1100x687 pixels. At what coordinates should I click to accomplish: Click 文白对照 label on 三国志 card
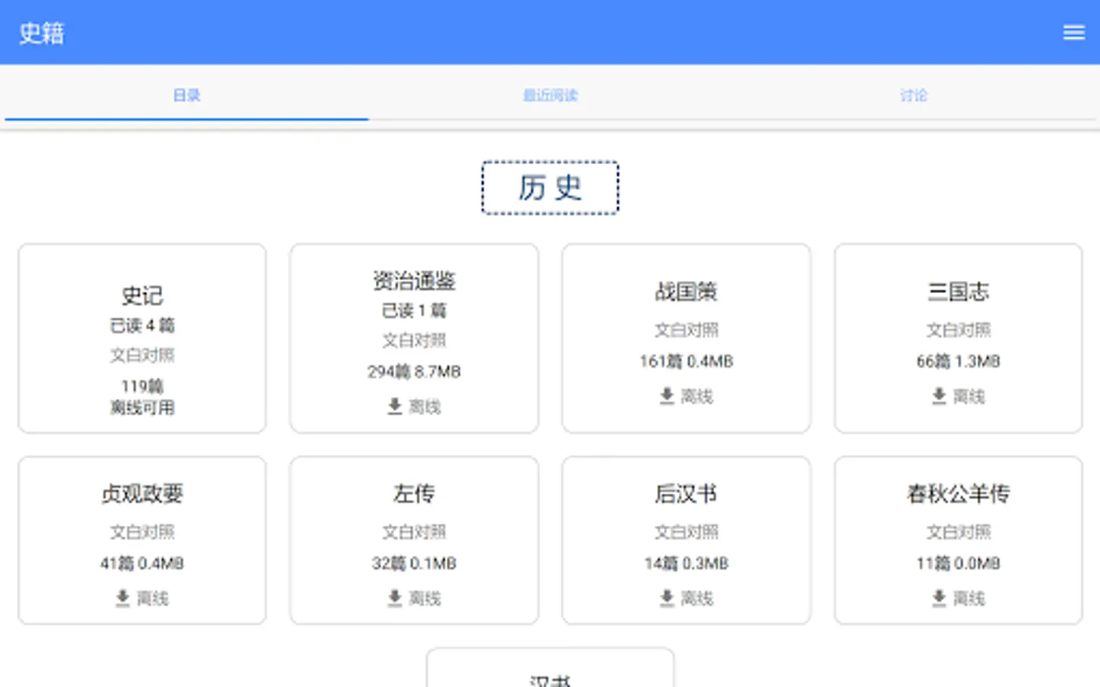click(958, 330)
